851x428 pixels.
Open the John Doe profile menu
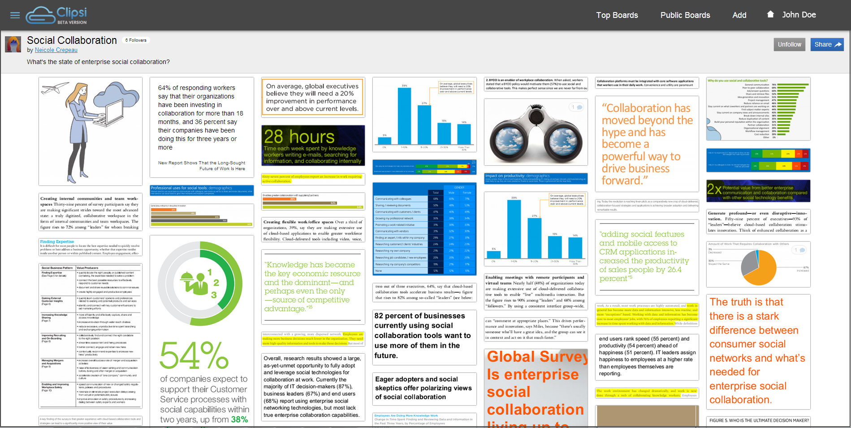tap(799, 15)
